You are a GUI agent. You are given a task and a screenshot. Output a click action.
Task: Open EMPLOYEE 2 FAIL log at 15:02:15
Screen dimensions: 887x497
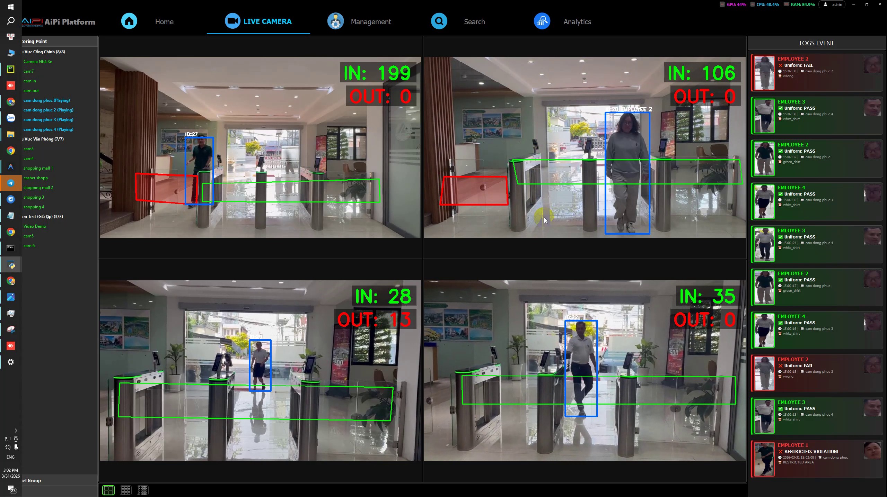click(817, 373)
